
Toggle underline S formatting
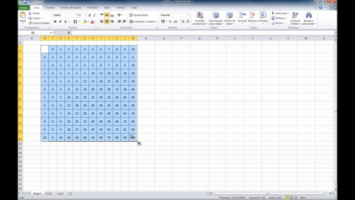click(x=65, y=21)
